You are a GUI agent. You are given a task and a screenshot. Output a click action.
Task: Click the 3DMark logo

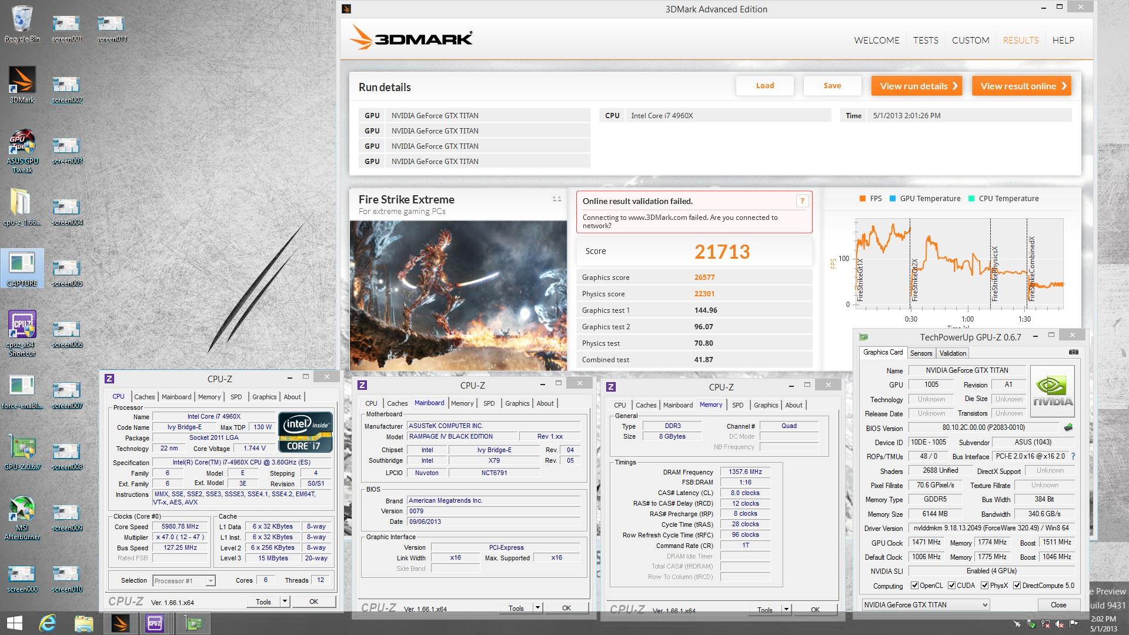pos(411,38)
